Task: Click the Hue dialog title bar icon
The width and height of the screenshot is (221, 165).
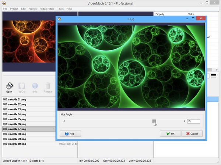Action: 59,18
